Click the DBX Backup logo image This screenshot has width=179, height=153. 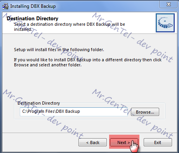(165, 23)
